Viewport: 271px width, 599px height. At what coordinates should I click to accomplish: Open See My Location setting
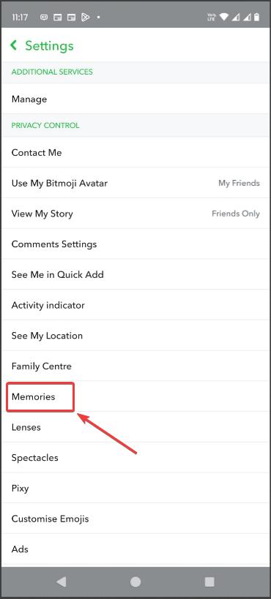tap(135, 336)
